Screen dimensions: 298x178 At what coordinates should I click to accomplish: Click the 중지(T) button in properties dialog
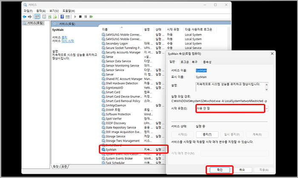click(207, 134)
